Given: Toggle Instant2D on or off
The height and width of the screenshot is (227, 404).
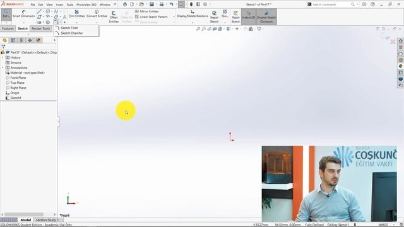Looking at the screenshot, I should [x=248, y=17].
